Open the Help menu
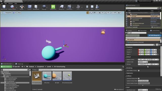This screenshot has height=91, width=162. (16, 4)
